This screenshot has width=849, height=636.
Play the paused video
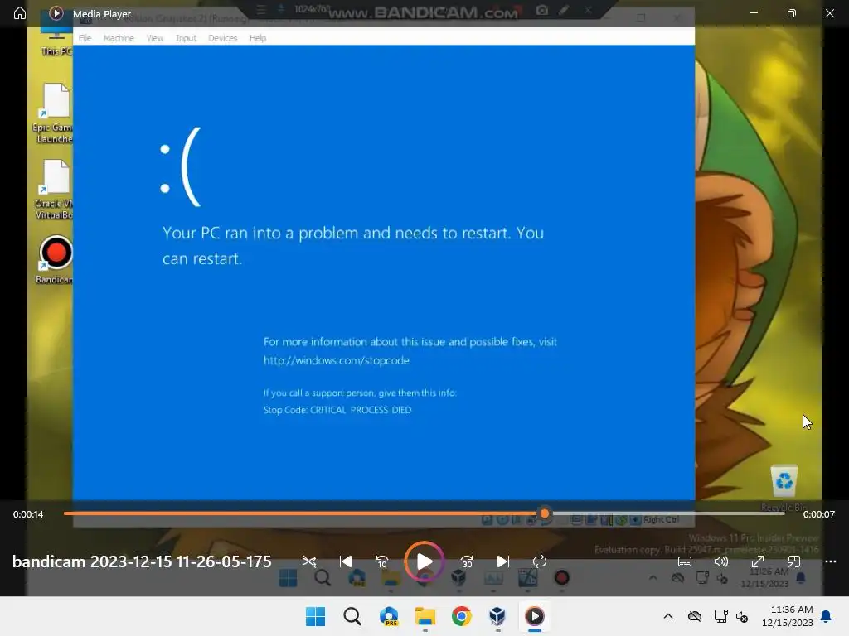tap(424, 561)
